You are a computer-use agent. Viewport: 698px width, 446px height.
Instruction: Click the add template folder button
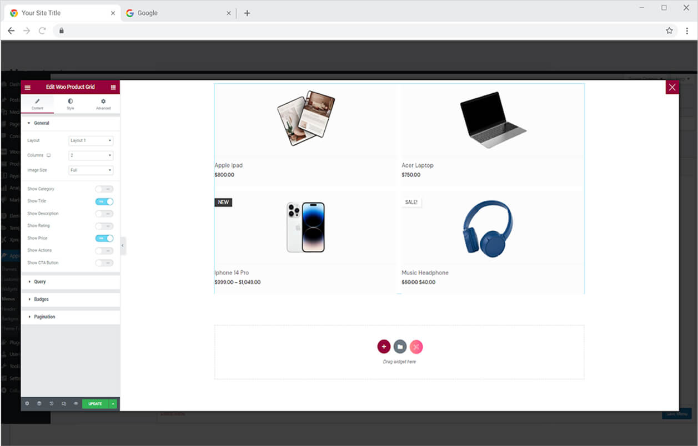[x=400, y=347]
